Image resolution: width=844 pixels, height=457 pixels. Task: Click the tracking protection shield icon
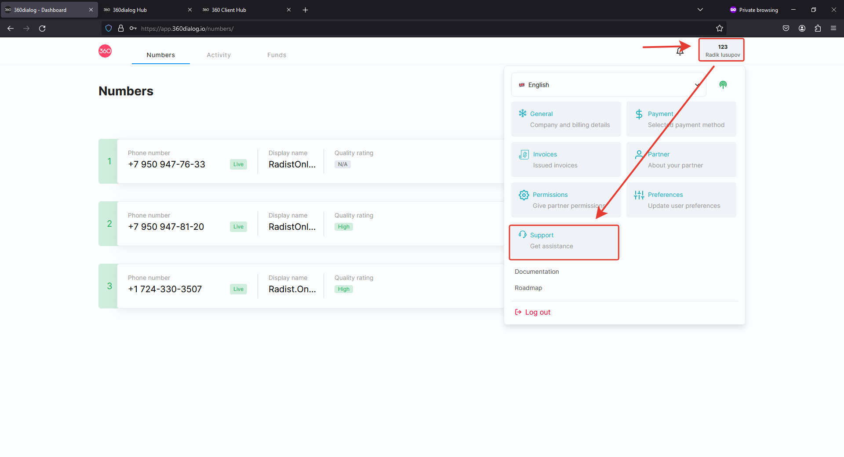pyautogui.click(x=109, y=29)
